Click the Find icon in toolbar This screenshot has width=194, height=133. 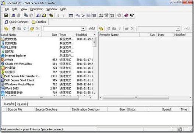point(51,15)
